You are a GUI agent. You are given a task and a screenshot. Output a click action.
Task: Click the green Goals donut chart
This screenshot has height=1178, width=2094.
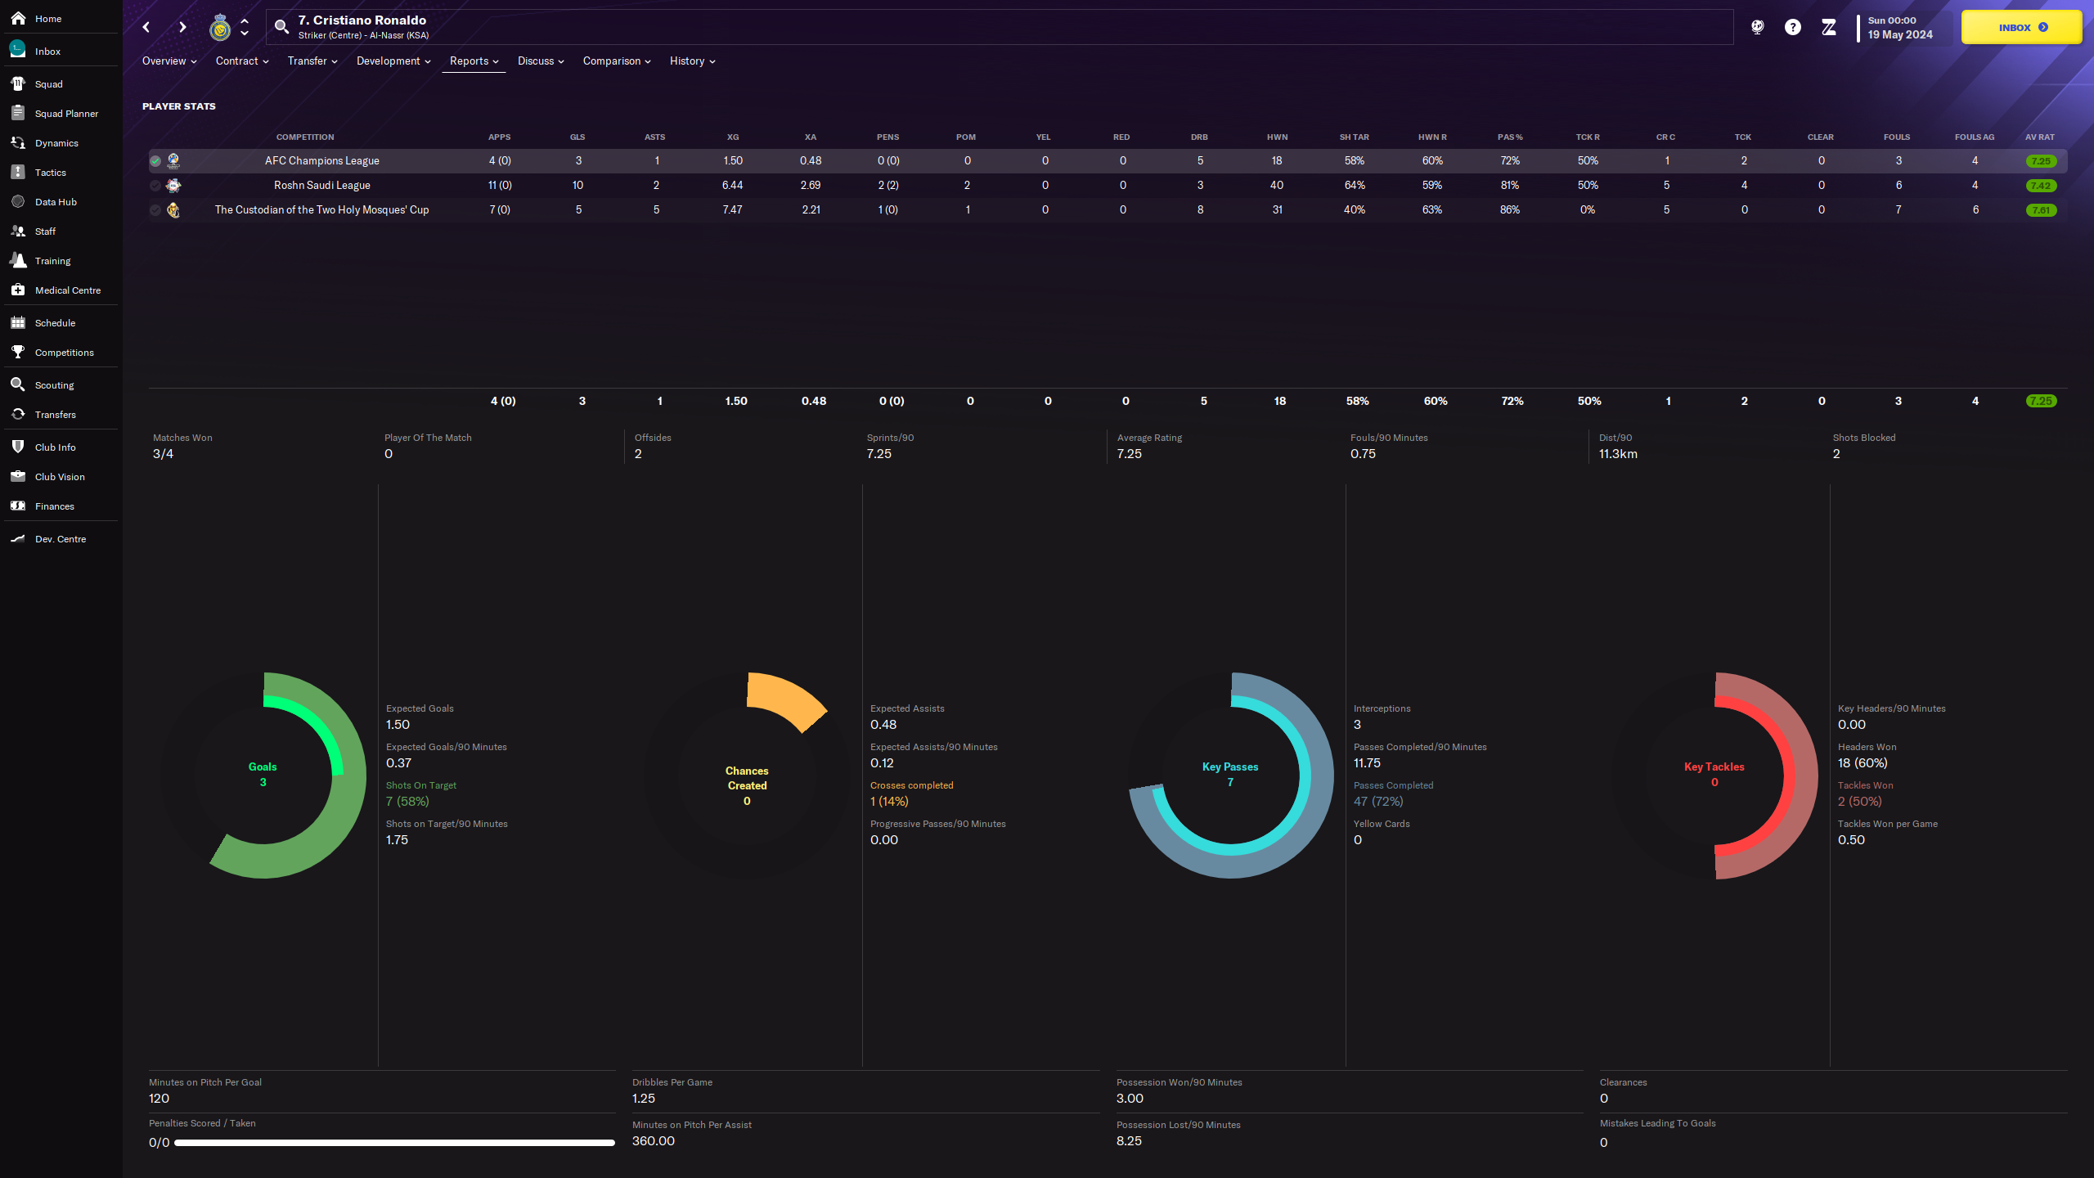click(x=263, y=775)
